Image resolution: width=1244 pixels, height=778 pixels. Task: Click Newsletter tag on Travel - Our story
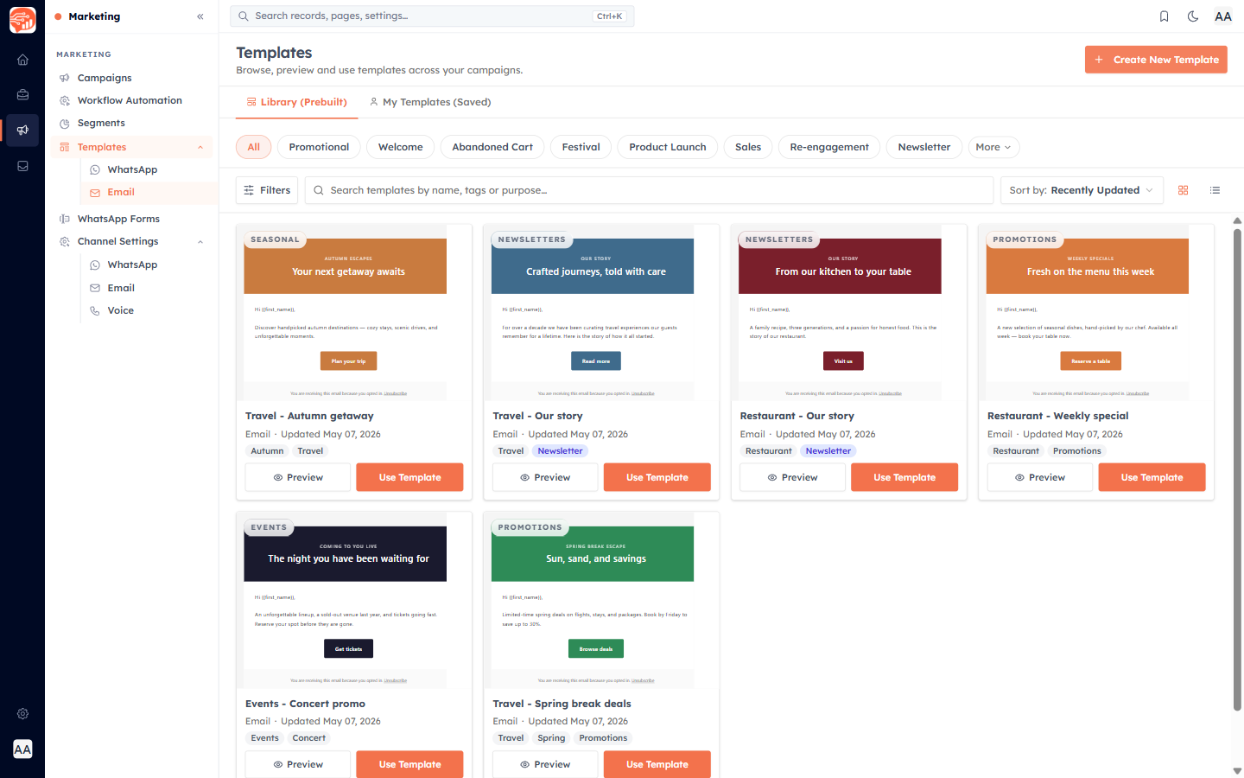click(560, 451)
